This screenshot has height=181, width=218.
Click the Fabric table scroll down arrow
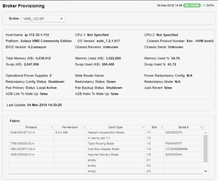(x=206, y=171)
